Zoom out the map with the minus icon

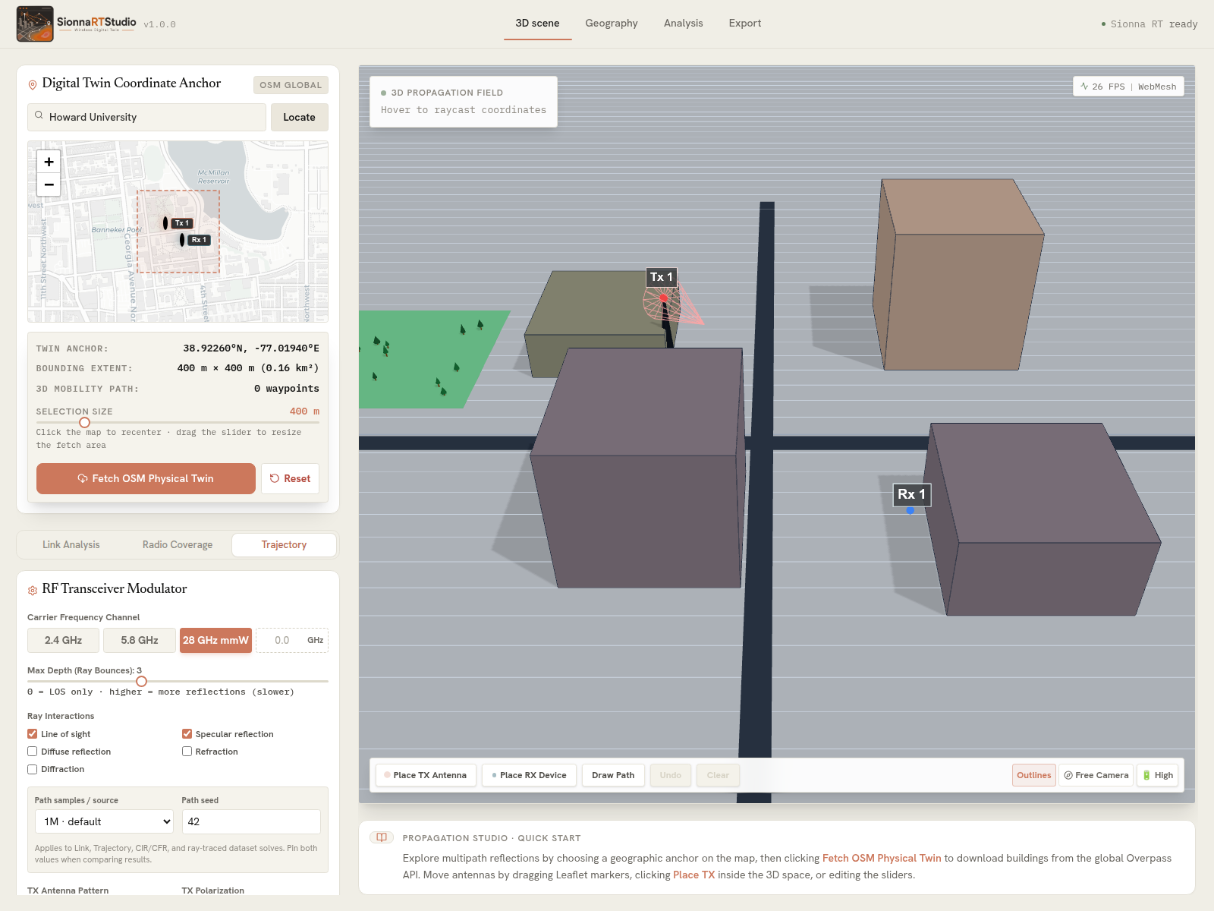click(49, 184)
